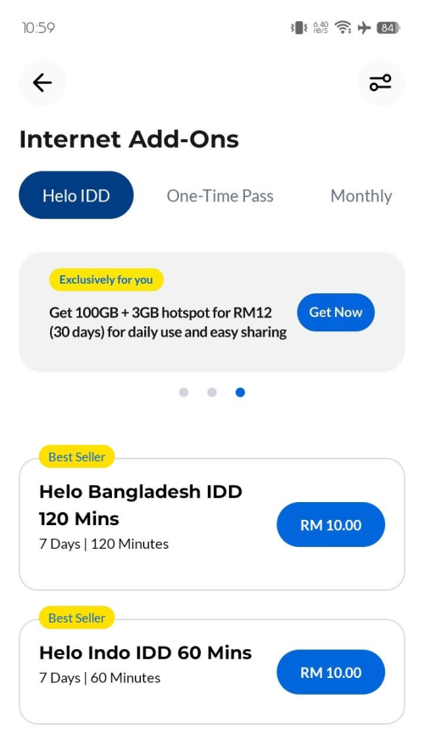Screen dimensions: 424x734
Task: Open the filter settings icon
Action: [381, 83]
